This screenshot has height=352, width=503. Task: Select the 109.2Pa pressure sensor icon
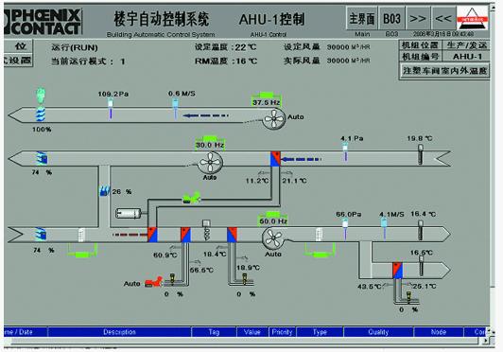[110, 109]
